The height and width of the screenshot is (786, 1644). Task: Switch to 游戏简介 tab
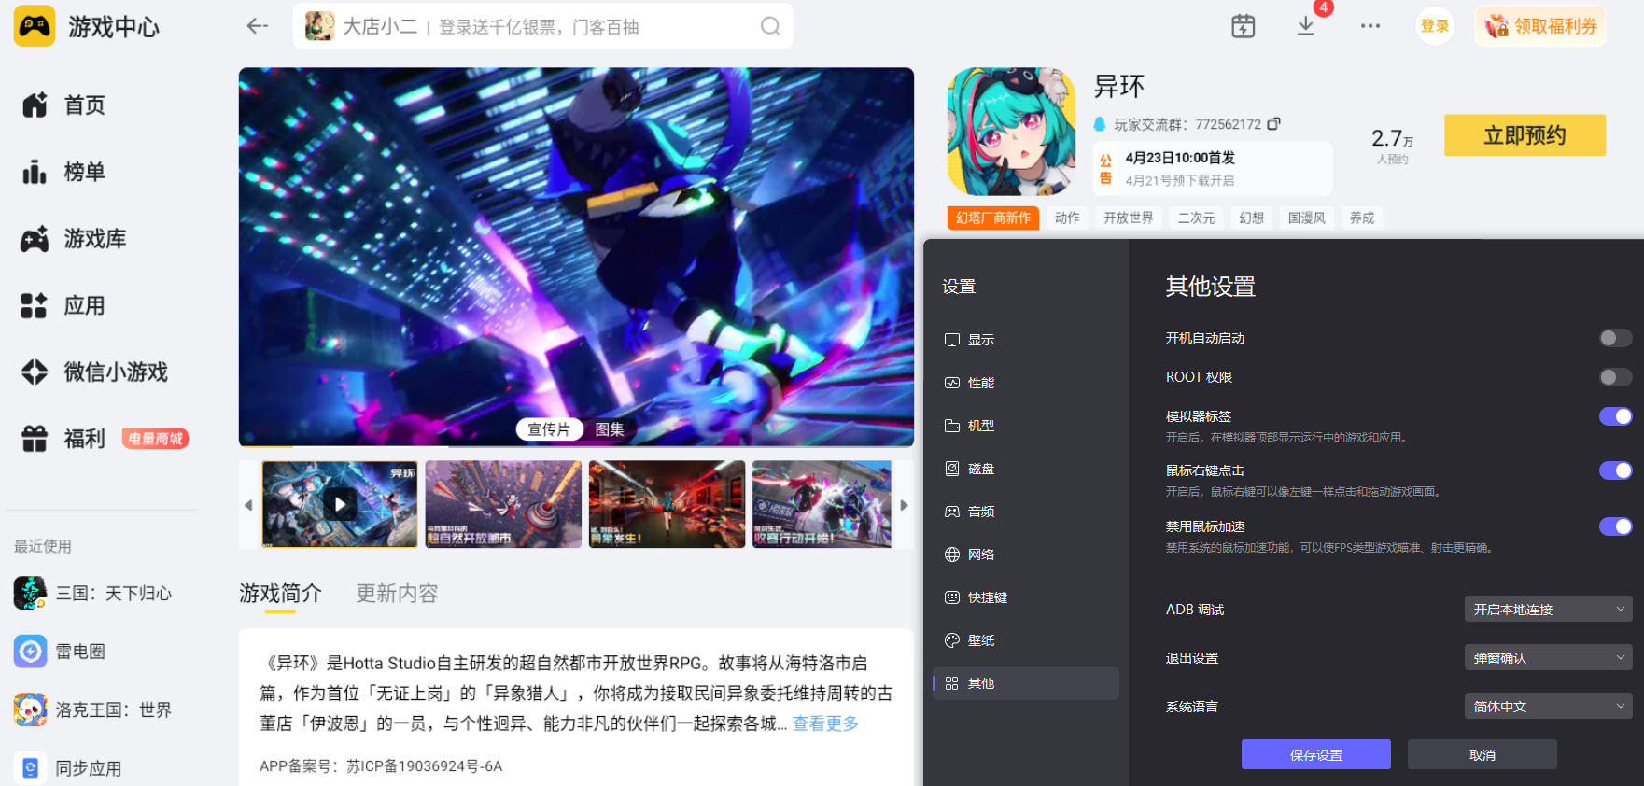(280, 594)
